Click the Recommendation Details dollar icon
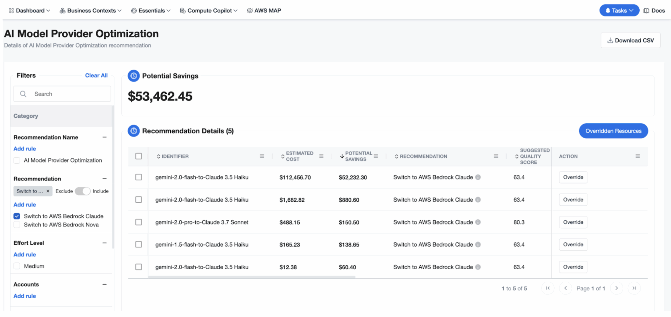This screenshot has height=317, width=671. (134, 131)
